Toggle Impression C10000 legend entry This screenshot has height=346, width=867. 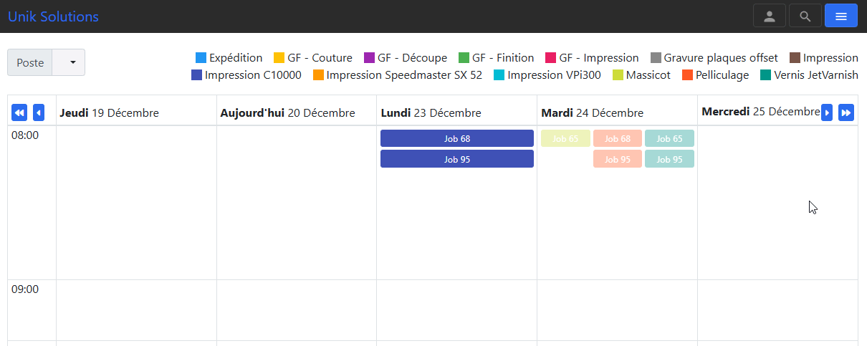click(x=246, y=75)
